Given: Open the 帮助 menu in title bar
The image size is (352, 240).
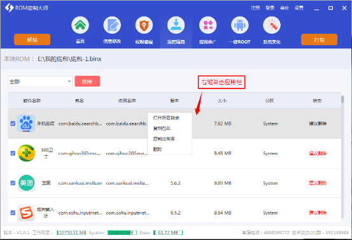Looking at the screenshot, I should 285,8.
